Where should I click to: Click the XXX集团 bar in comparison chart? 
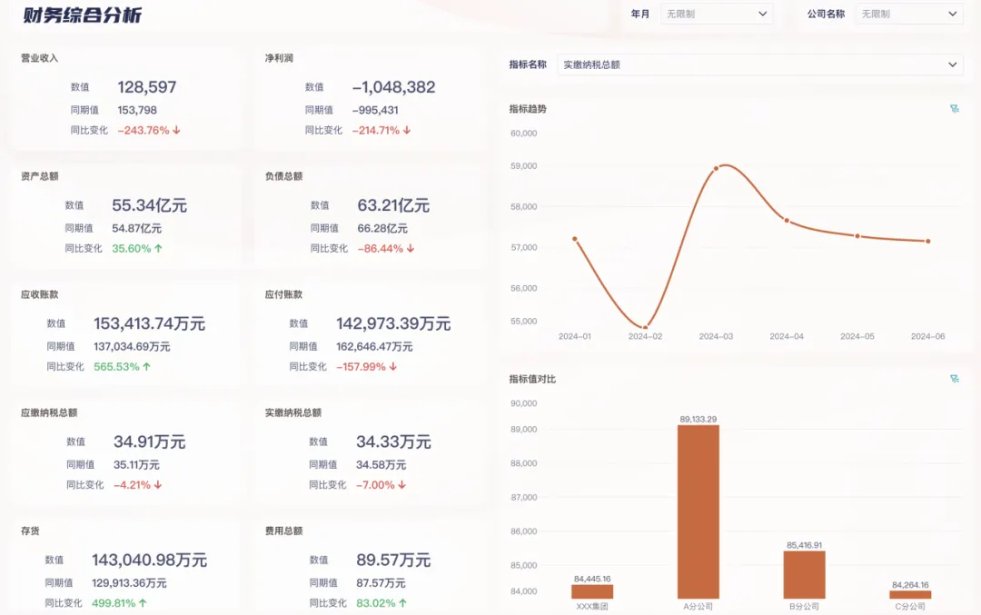pyautogui.click(x=592, y=591)
